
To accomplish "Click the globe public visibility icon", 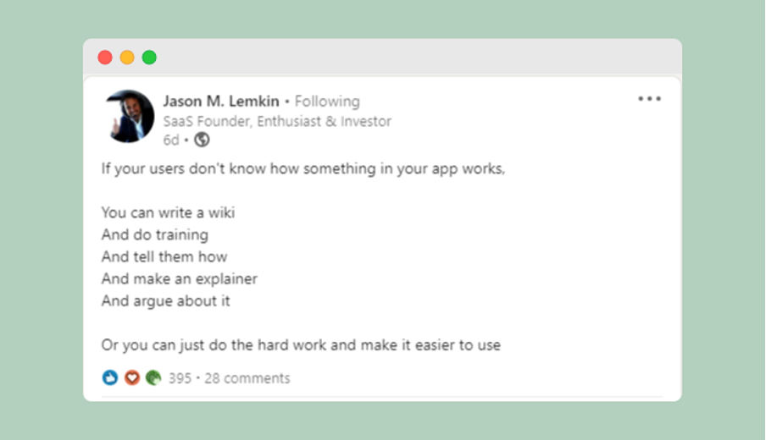I will (202, 140).
